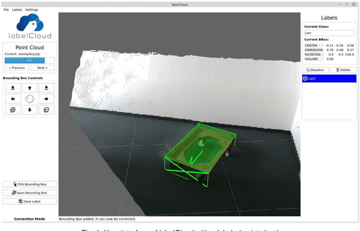Viewport: 360px width, 231px height.
Task: Open the File menu
Action: 6,10
